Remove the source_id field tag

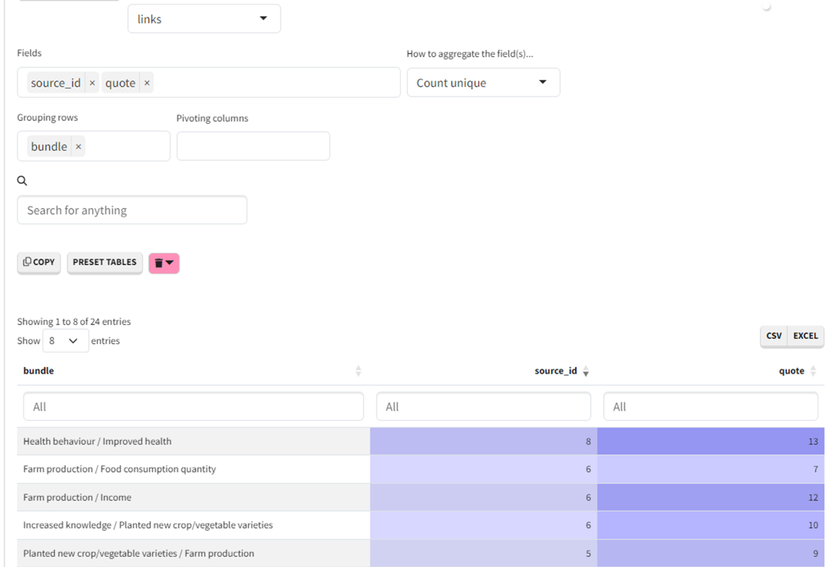pos(92,83)
